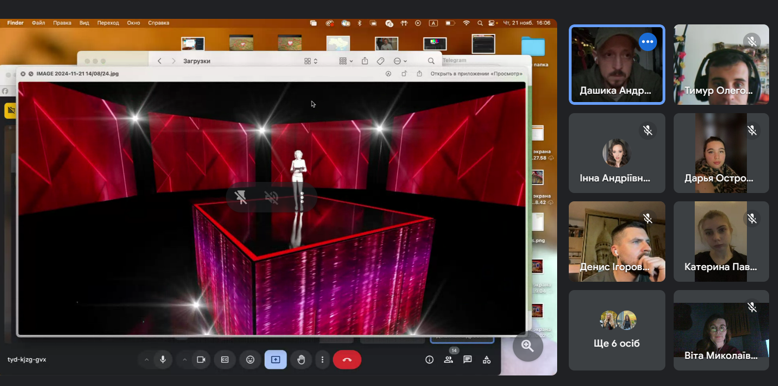Open options on Дашика Андр tile
The width and height of the screenshot is (778, 386).
(x=648, y=42)
